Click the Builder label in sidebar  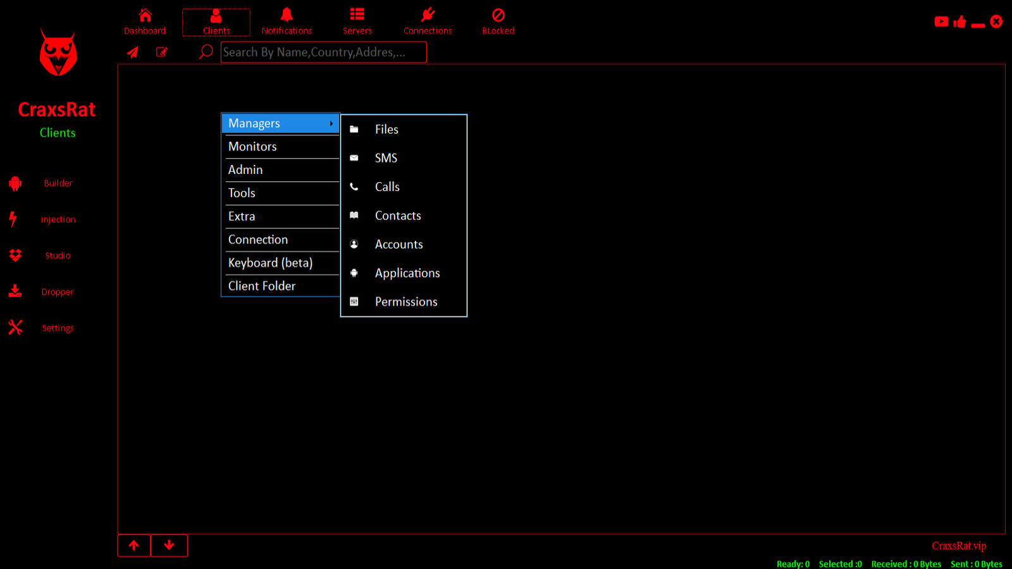(x=58, y=183)
